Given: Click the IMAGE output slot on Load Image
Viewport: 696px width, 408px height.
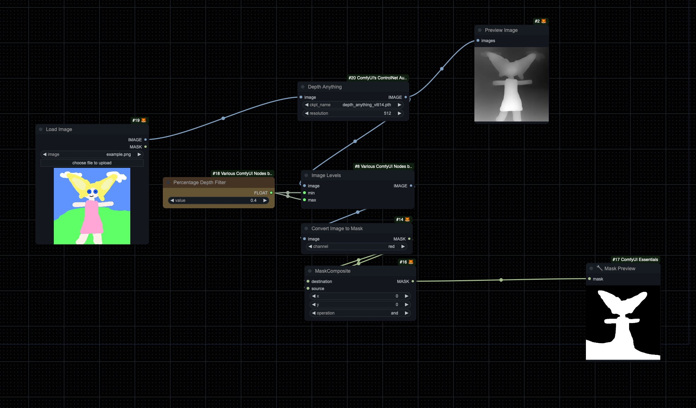Looking at the screenshot, I should pyautogui.click(x=145, y=140).
